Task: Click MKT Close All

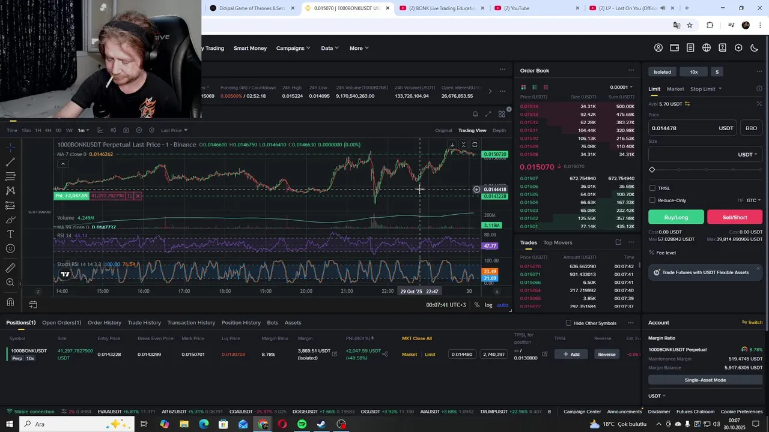Action: [417, 338]
